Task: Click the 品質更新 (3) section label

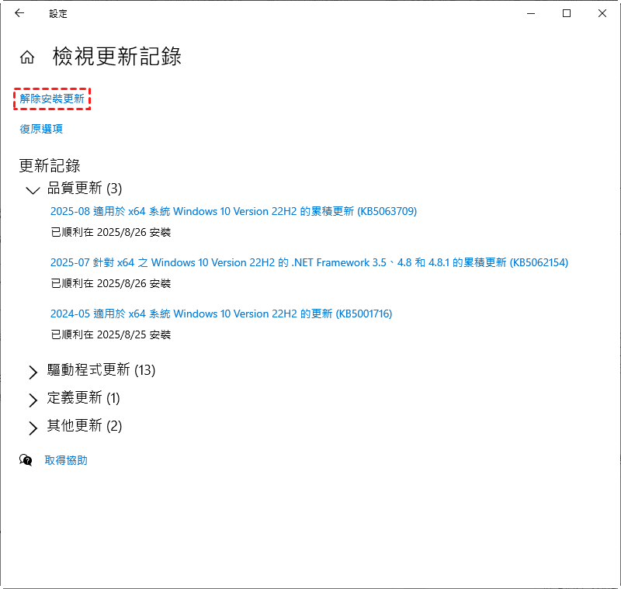Action: point(85,188)
